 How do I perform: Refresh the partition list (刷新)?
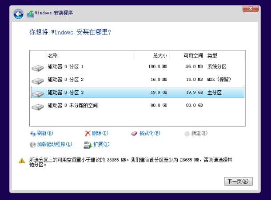tap(41, 133)
